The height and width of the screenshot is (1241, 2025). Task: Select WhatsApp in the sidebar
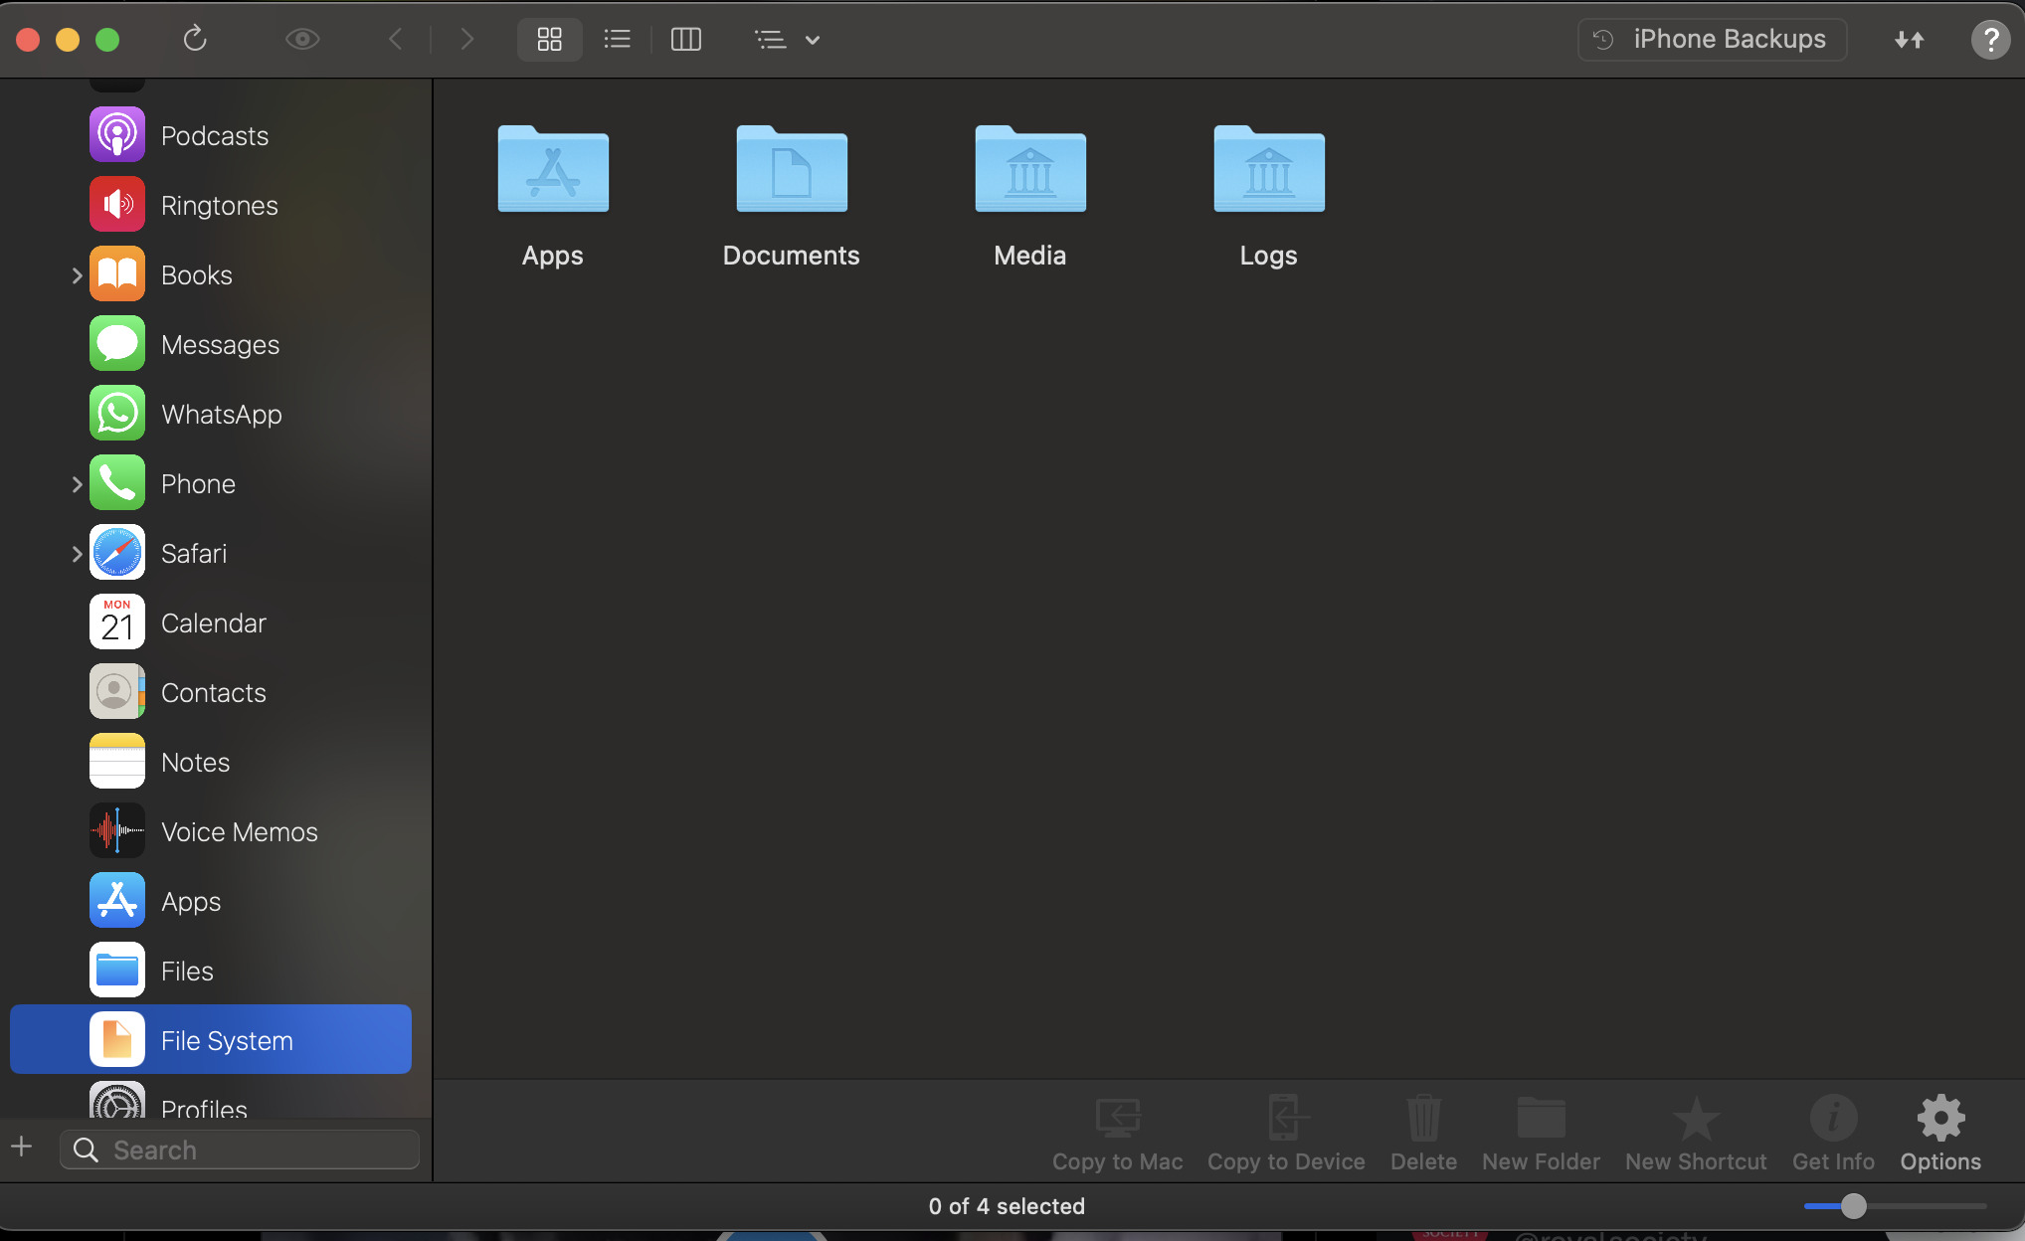point(221,414)
